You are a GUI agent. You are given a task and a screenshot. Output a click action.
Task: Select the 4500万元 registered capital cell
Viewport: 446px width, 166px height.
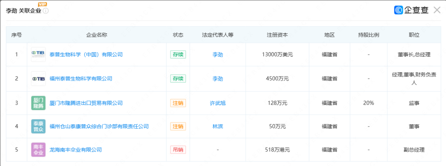278,78
